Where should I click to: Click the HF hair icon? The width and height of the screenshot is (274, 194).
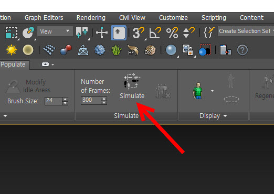tap(133, 50)
